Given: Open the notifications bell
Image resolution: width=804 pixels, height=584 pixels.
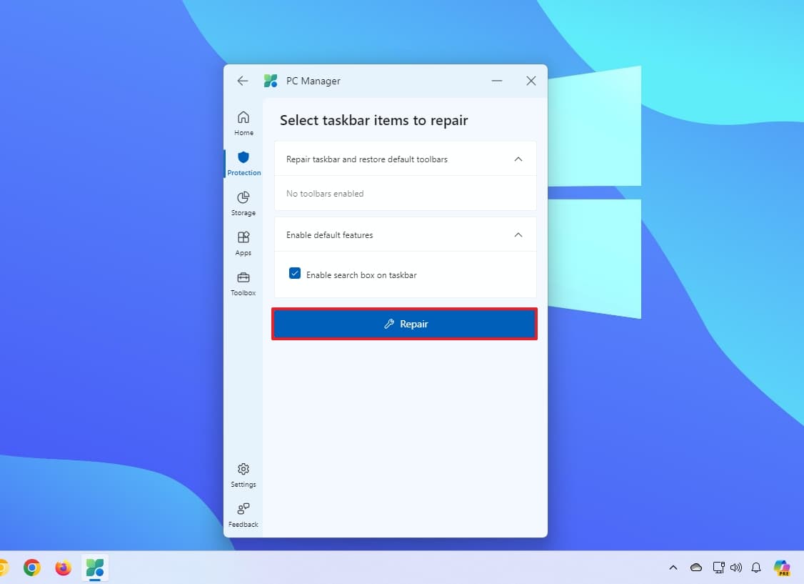Looking at the screenshot, I should 757,568.
